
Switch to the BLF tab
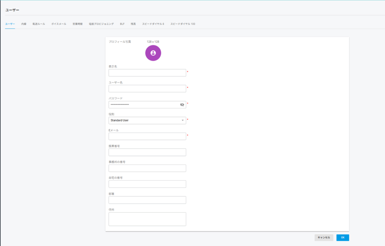122,24
